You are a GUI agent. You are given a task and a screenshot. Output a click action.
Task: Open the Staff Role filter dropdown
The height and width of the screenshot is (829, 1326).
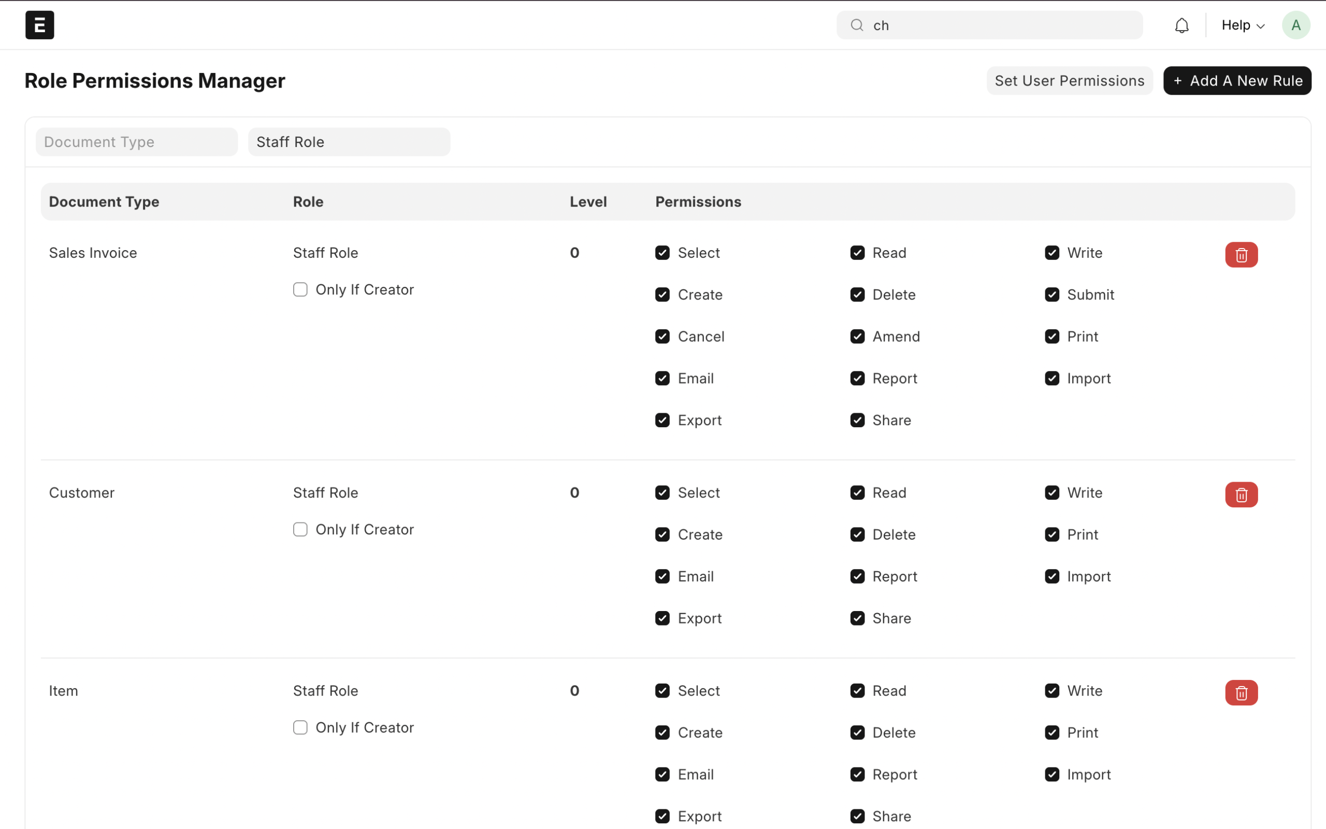pos(349,142)
